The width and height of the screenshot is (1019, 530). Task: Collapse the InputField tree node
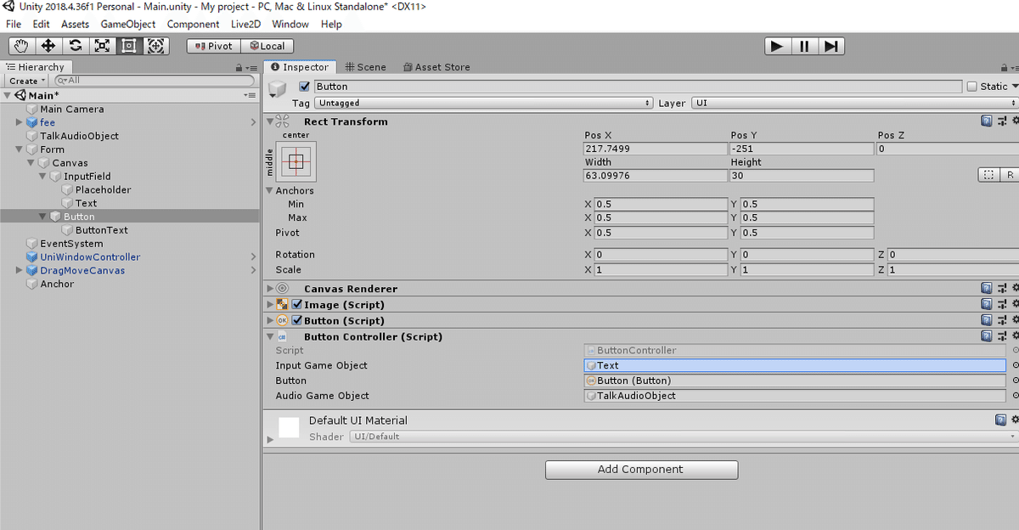coord(43,177)
